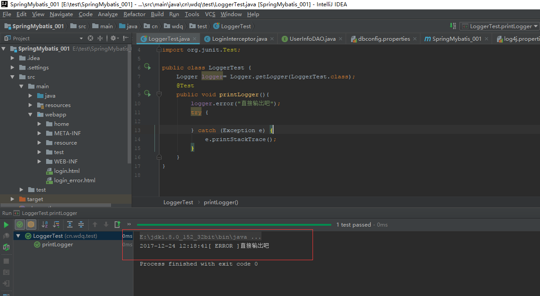
Task: Sort test results alphabetically
Action: click(x=45, y=224)
